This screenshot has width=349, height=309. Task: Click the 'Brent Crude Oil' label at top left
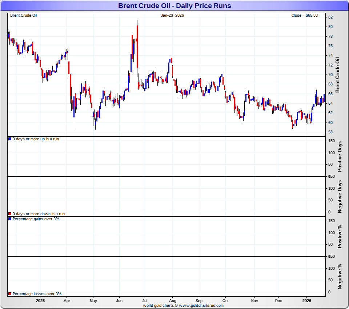[x=23, y=15]
